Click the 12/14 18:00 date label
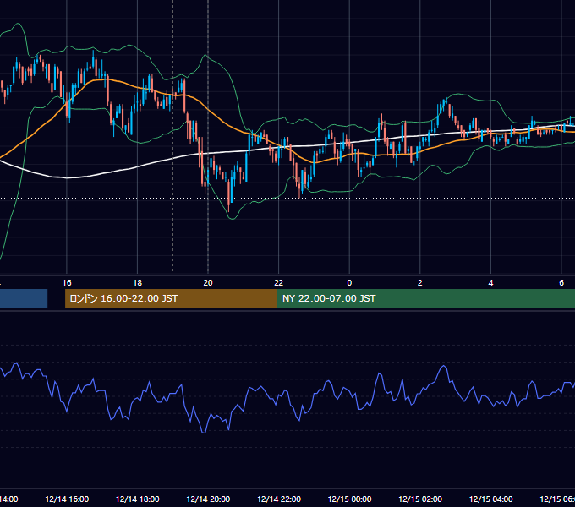The height and width of the screenshot is (507, 575). (x=138, y=499)
